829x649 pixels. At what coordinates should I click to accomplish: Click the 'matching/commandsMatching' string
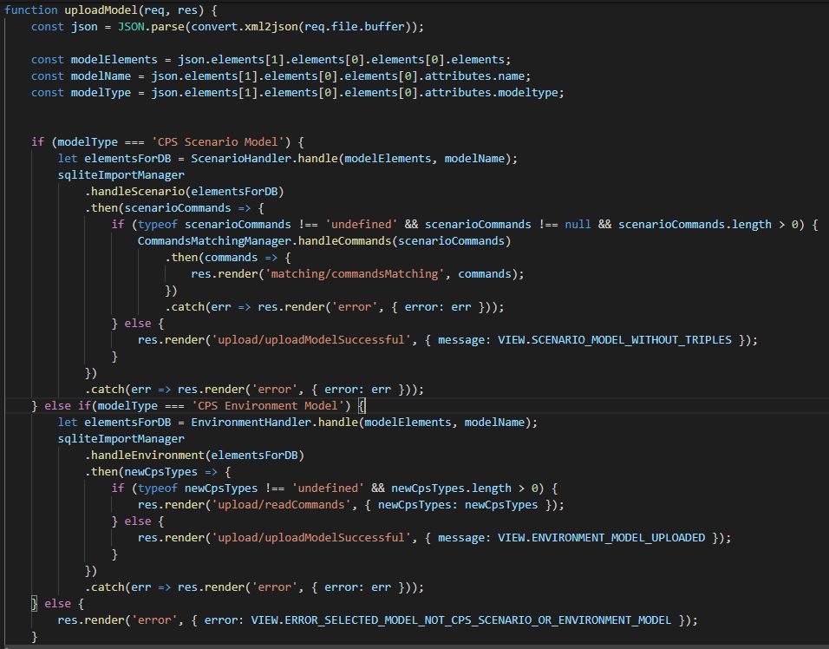coord(354,273)
